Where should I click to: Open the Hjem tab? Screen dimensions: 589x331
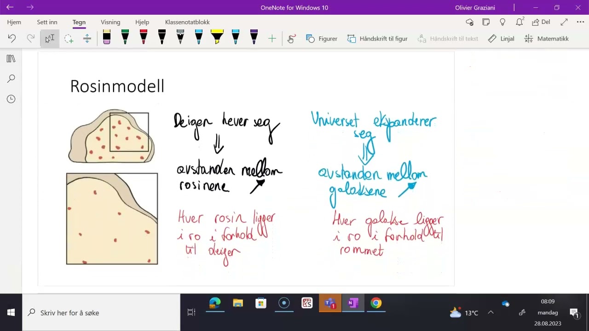coord(14,22)
